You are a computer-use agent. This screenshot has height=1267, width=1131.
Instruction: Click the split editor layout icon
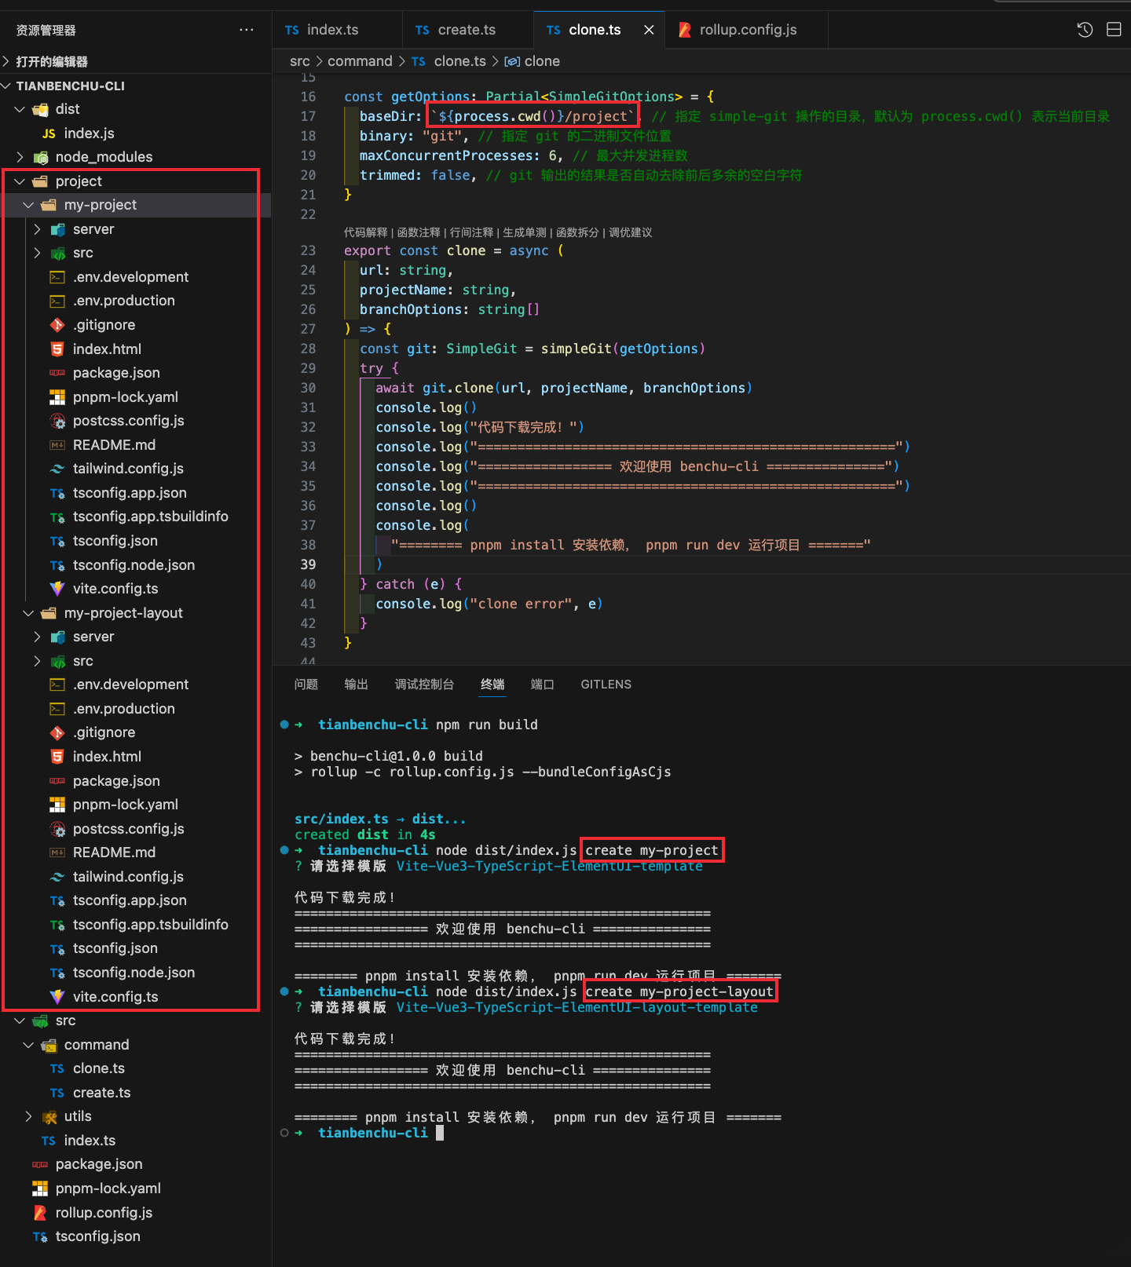coord(1114,30)
